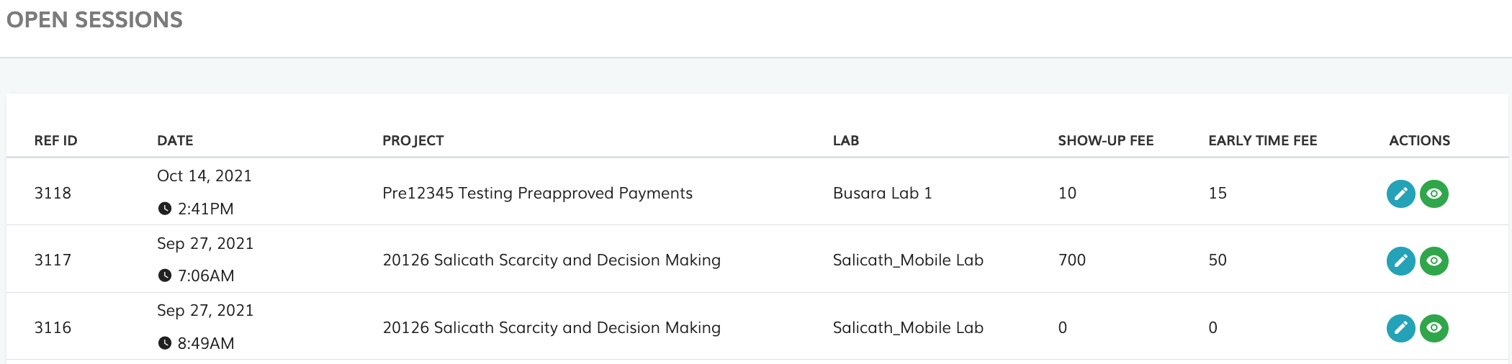Screen dimensions: 1512x364
Task: Click clock icon beside 8:49AM
Action: pyautogui.click(x=165, y=343)
